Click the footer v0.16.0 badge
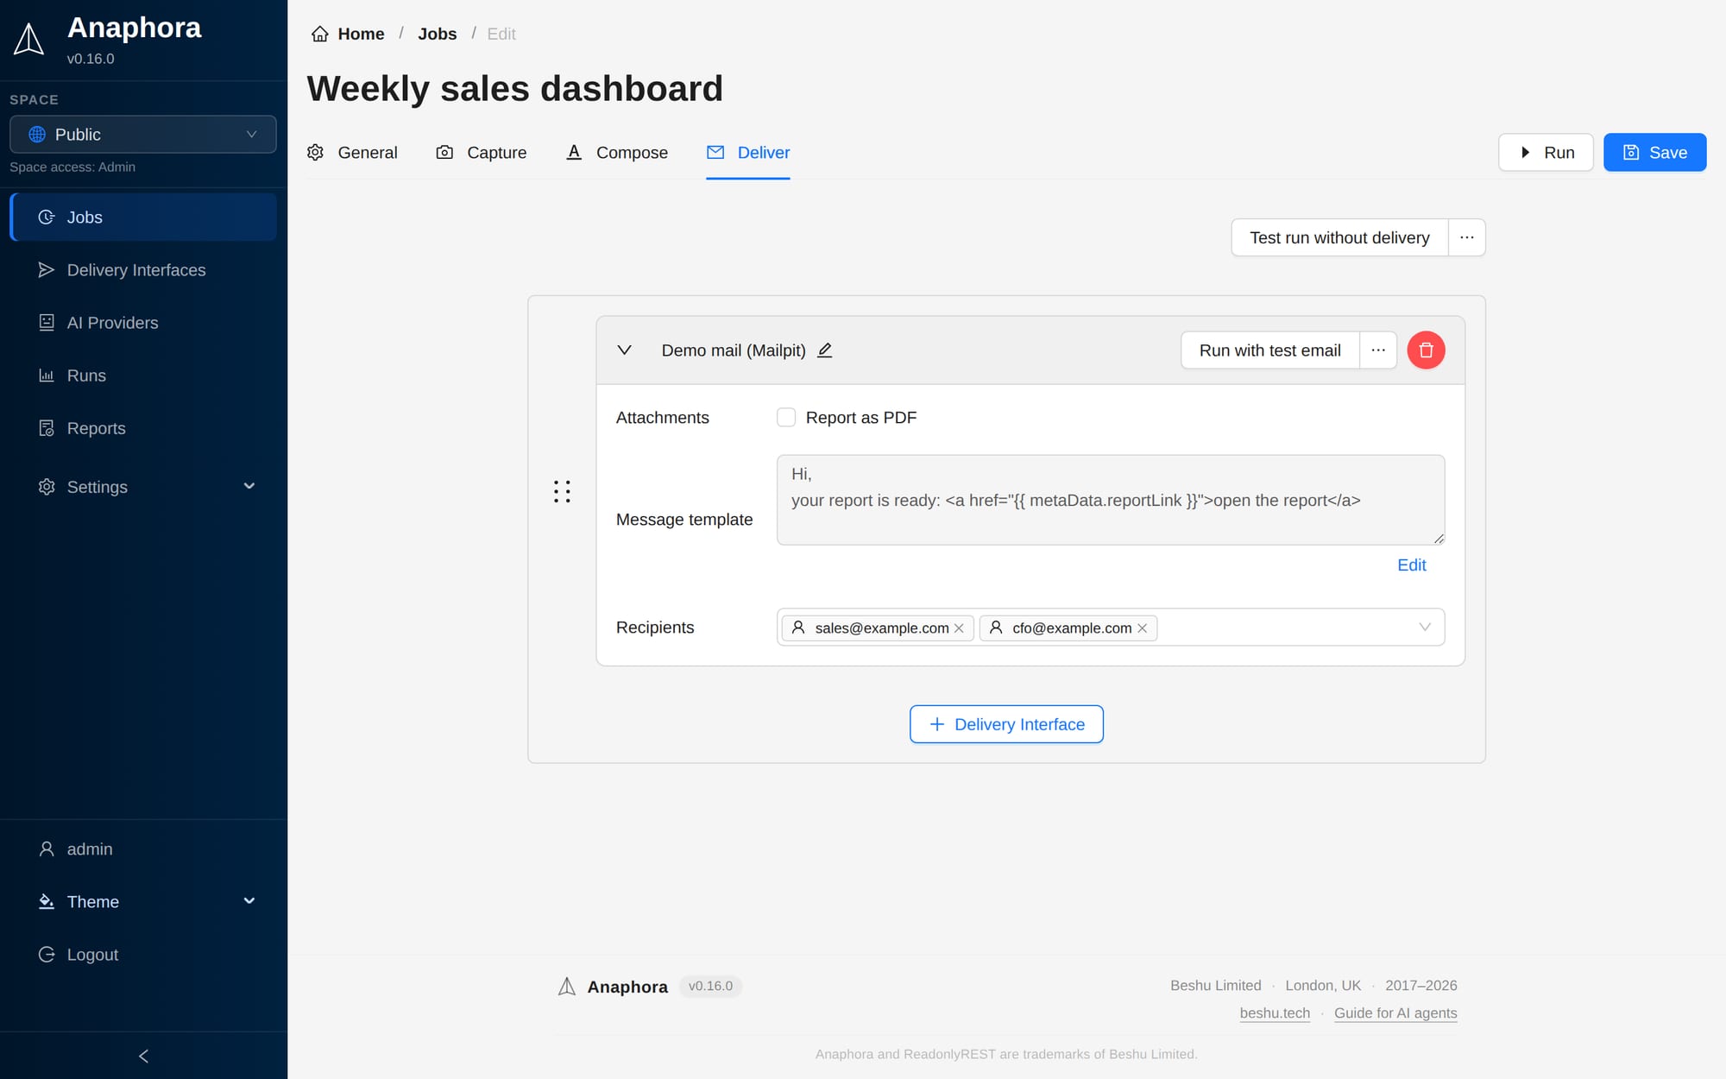The image size is (1726, 1079). (x=710, y=986)
